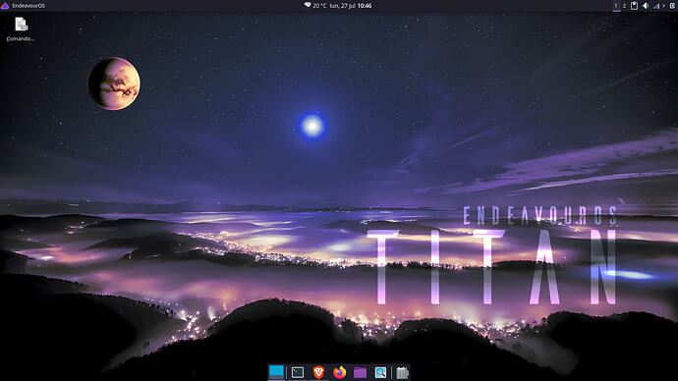Switch to workspace 1

616,6
